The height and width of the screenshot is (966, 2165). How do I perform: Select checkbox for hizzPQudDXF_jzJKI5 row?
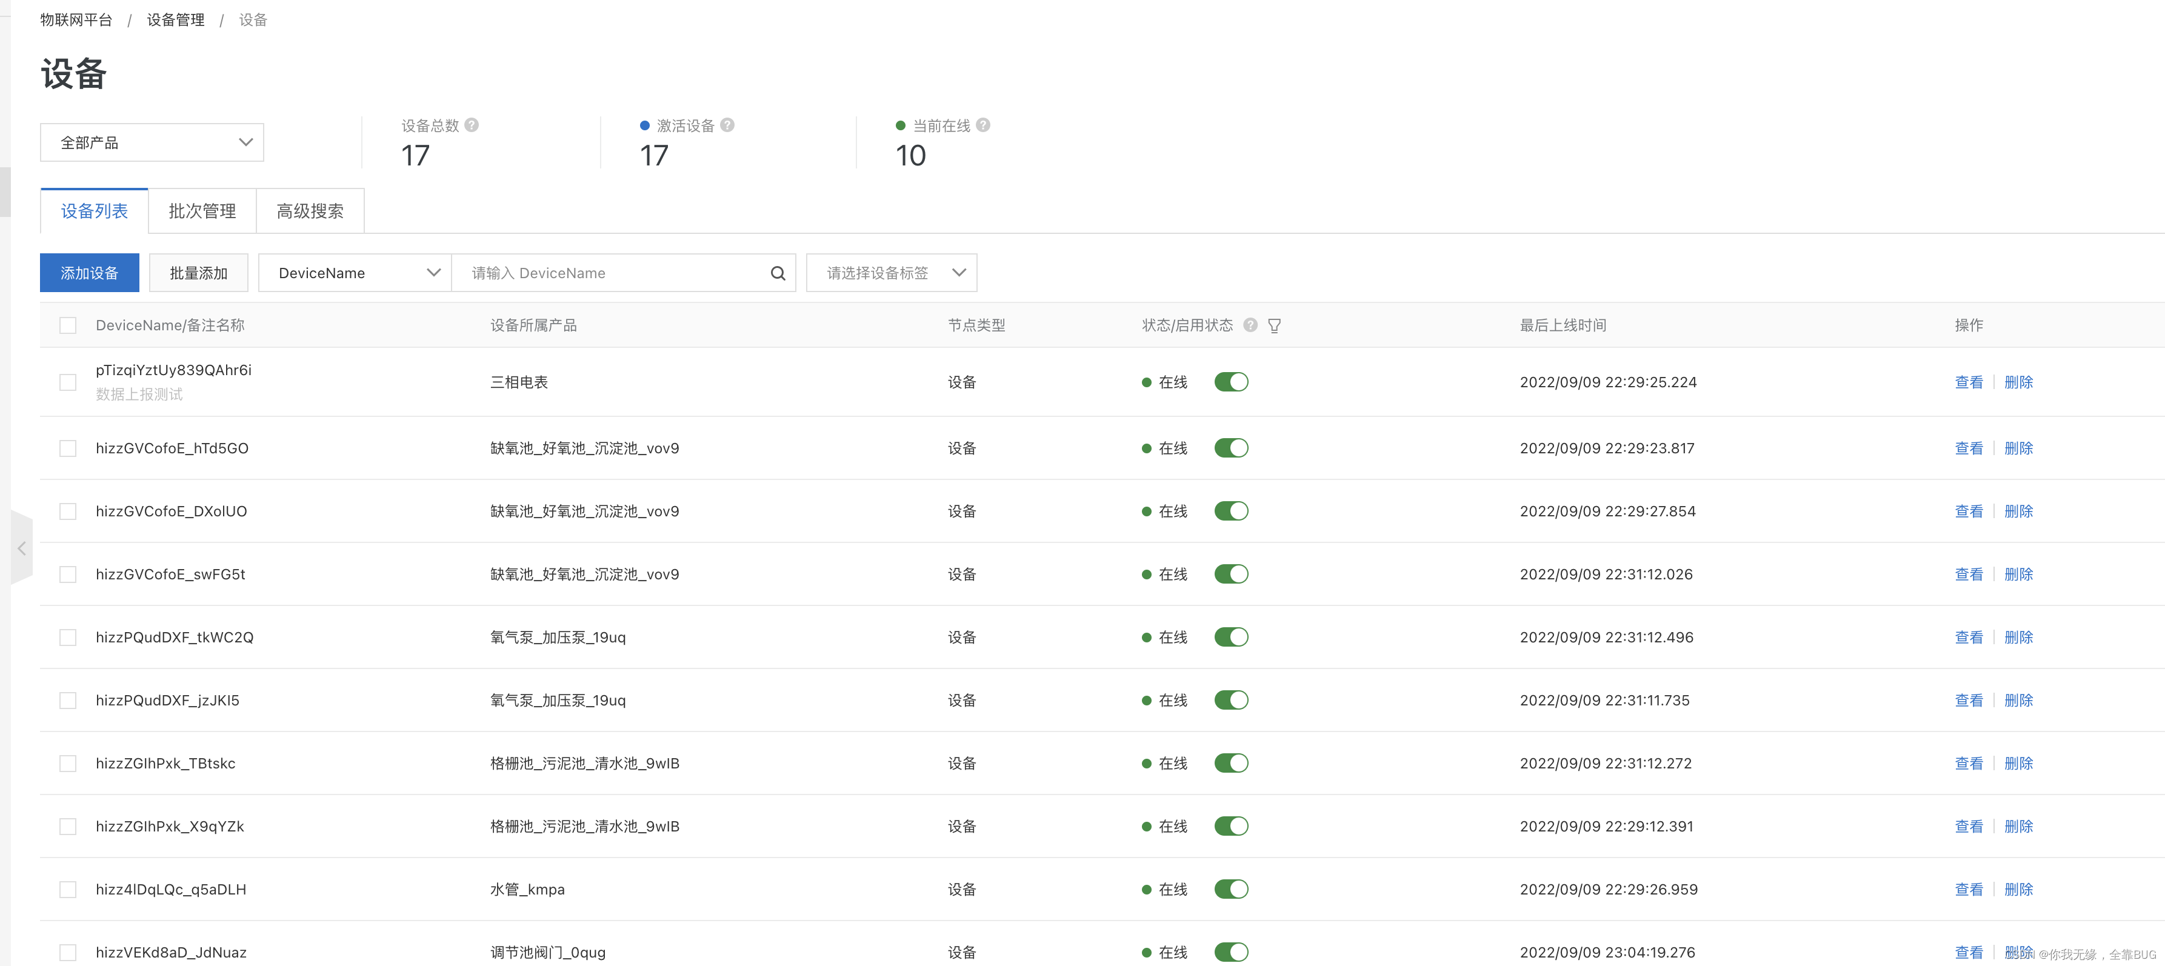68,701
